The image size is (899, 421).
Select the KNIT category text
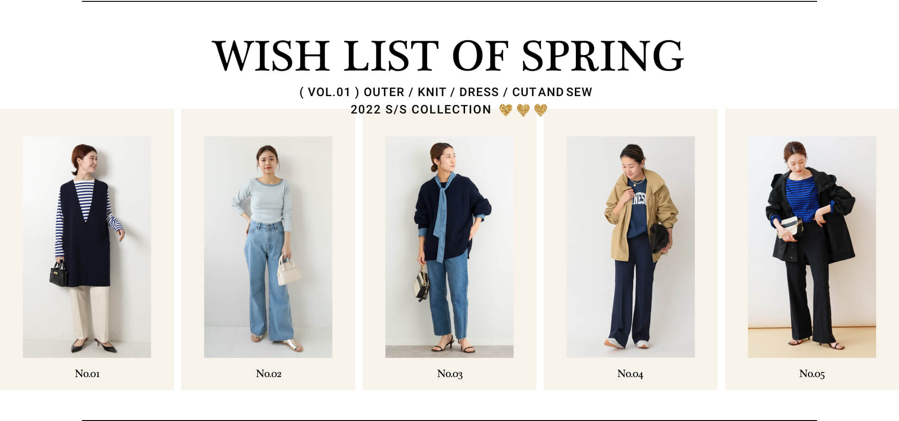[x=432, y=92]
